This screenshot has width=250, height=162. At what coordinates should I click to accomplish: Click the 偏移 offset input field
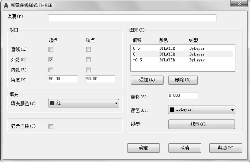[x=183, y=96]
